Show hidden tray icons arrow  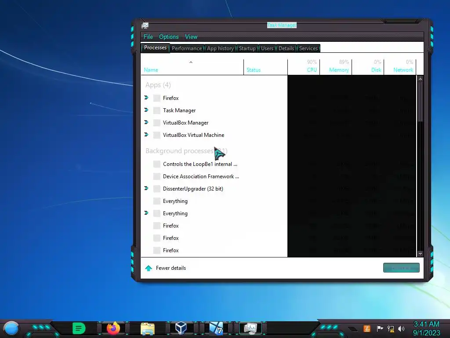coord(353,329)
